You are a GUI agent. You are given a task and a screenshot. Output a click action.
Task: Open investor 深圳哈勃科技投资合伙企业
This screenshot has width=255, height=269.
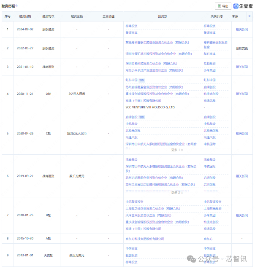(151, 64)
